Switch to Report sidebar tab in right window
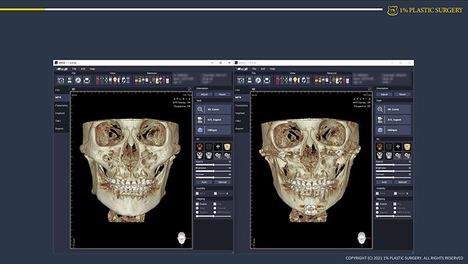The width and height of the screenshot is (468, 264). (x=241, y=129)
